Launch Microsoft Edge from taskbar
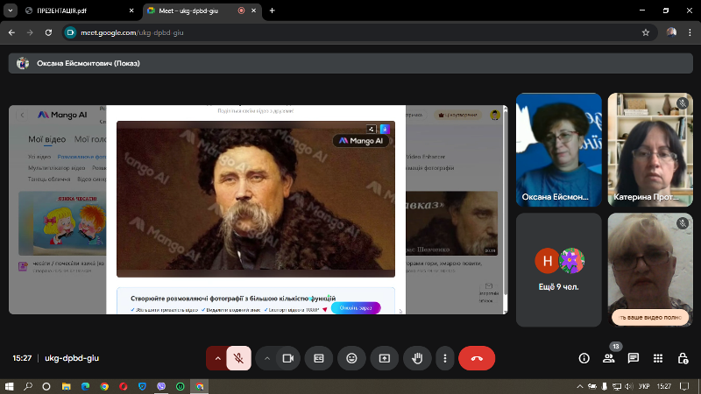 point(85,386)
